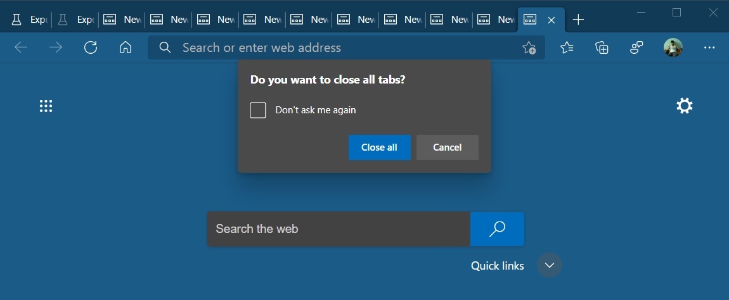
Task: Open the Favorites list
Action: [x=567, y=47]
